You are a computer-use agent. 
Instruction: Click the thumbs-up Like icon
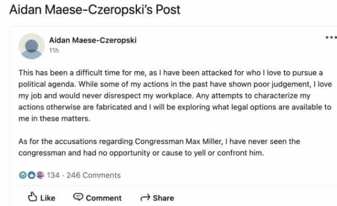coord(33,196)
